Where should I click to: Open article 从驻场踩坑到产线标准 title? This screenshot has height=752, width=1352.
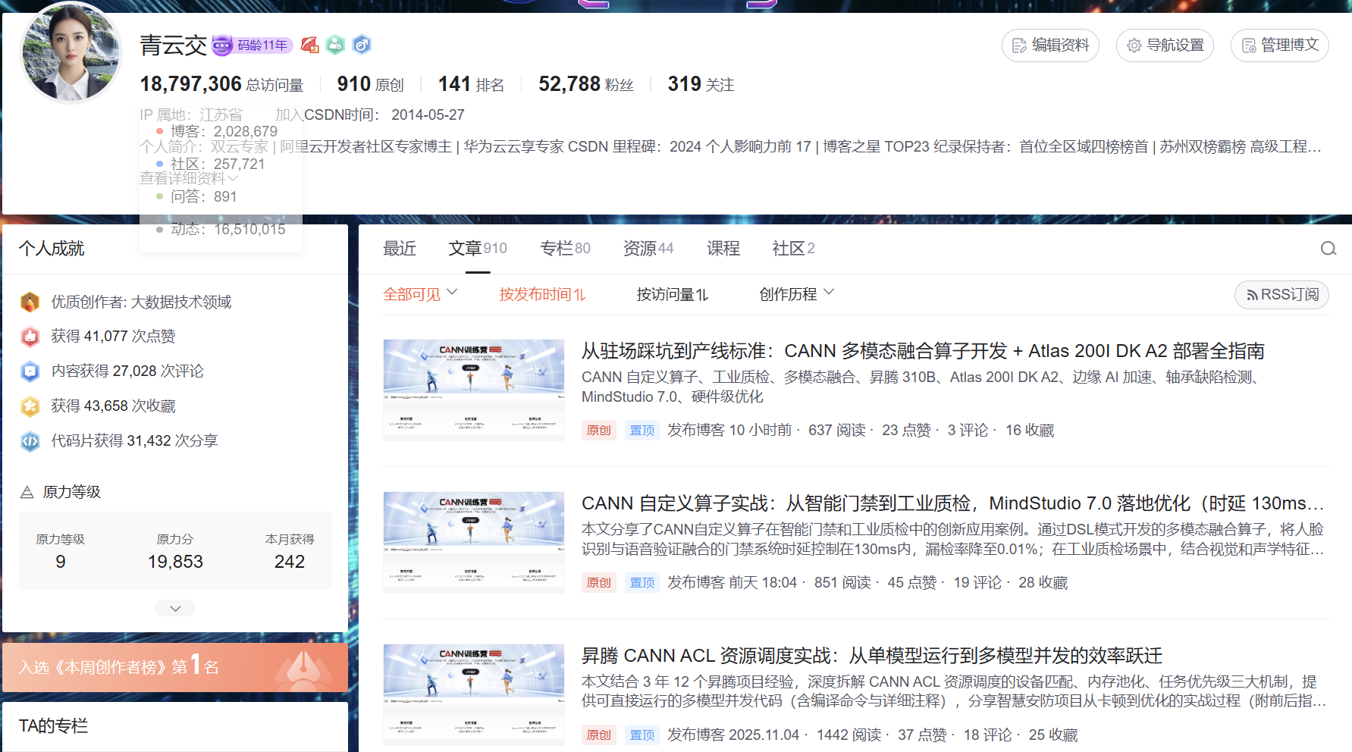(x=923, y=351)
